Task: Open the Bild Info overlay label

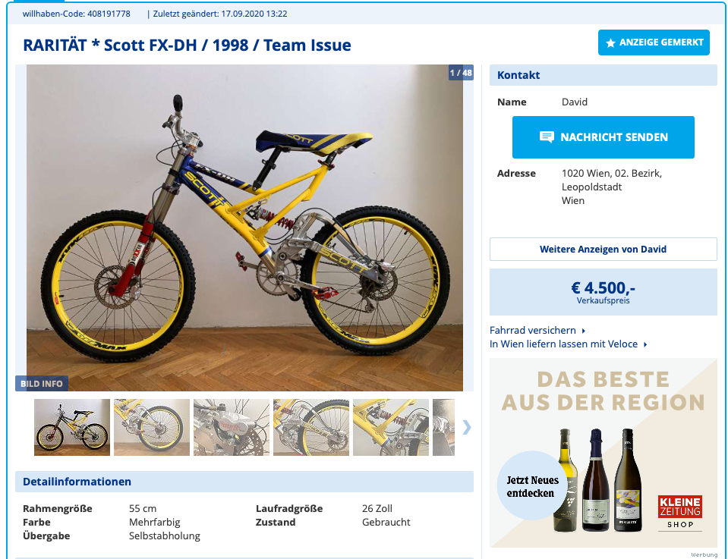Action: tap(42, 384)
